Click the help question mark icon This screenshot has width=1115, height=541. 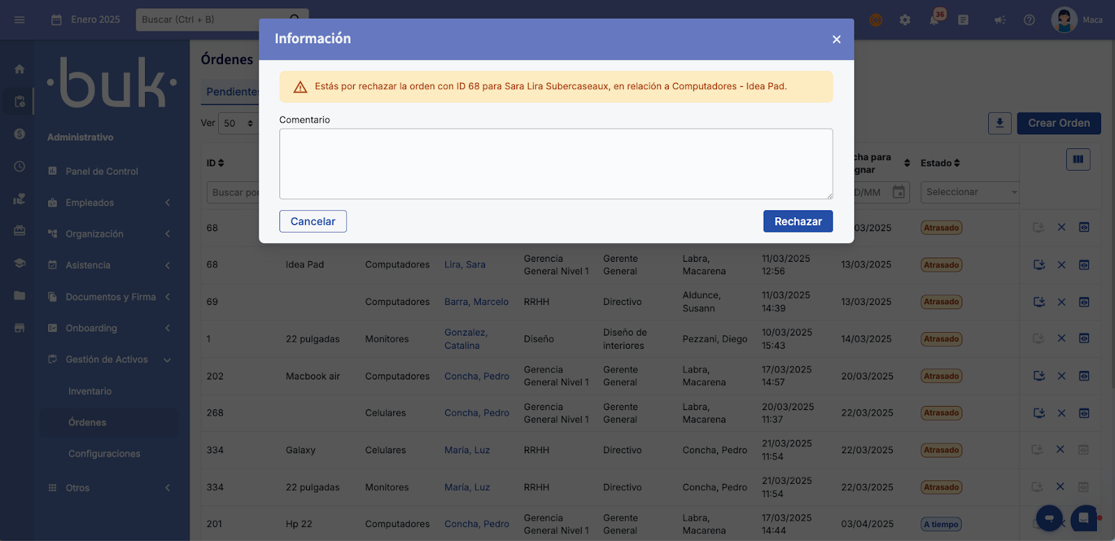point(1029,20)
